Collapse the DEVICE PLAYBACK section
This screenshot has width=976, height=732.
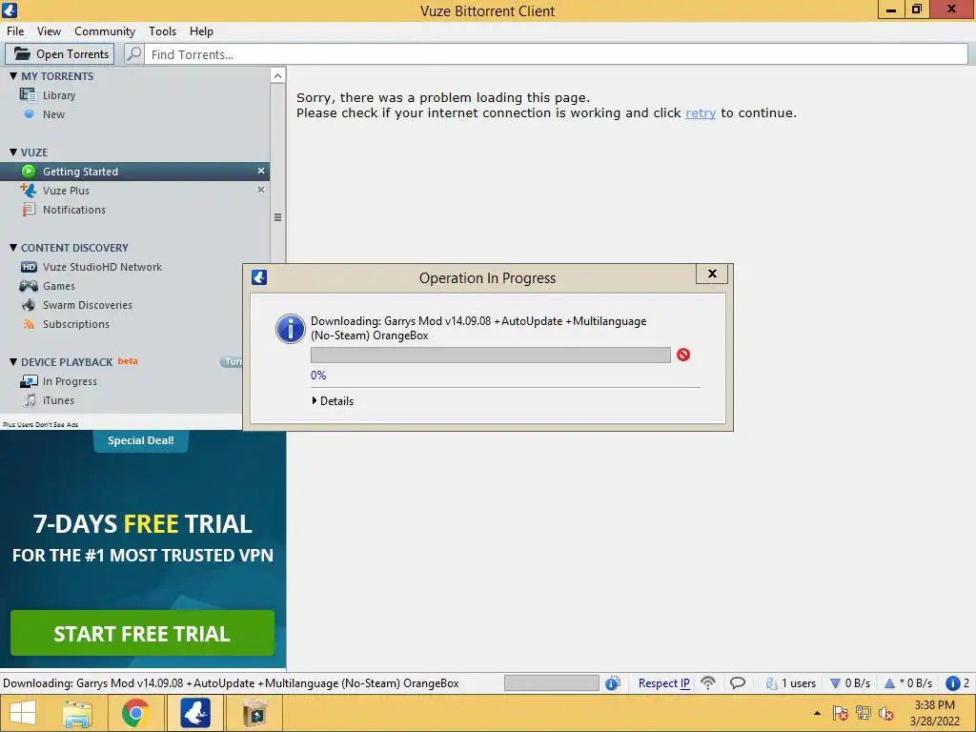pos(13,361)
